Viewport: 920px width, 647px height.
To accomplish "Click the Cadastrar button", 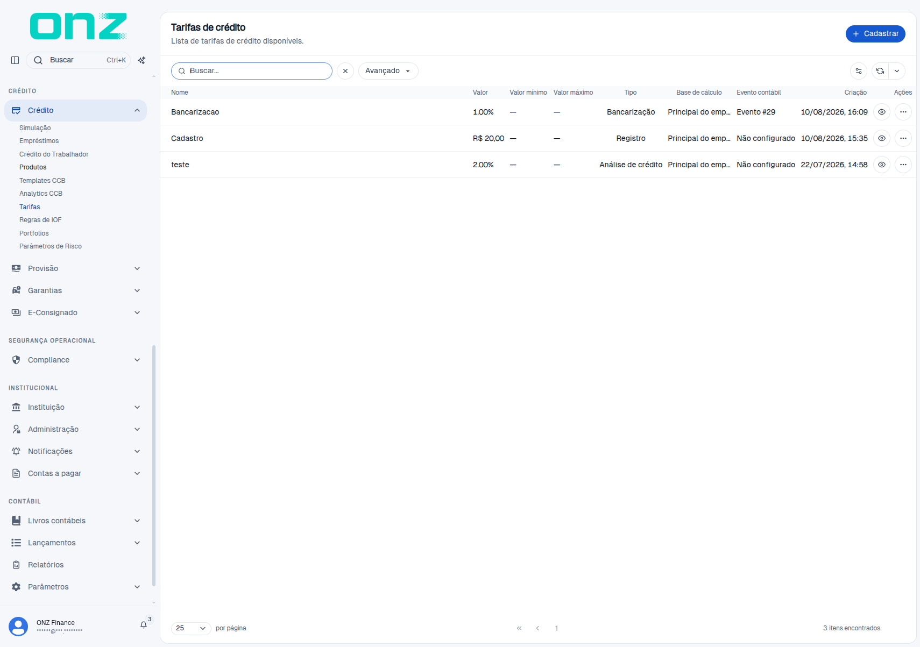I will coord(875,34).
